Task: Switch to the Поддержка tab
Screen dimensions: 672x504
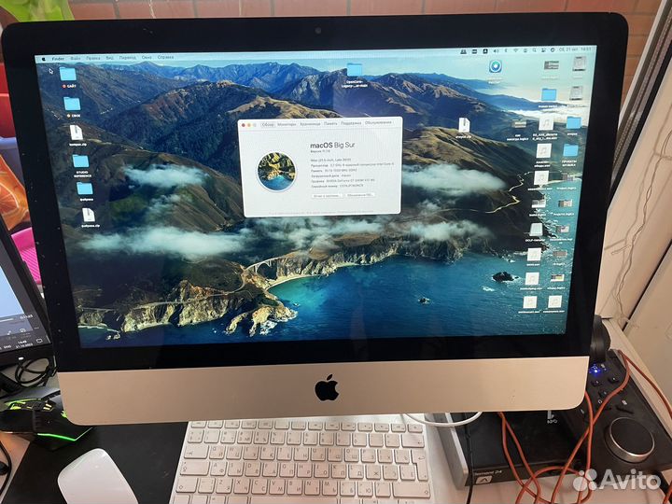Action: coord(351,123)
